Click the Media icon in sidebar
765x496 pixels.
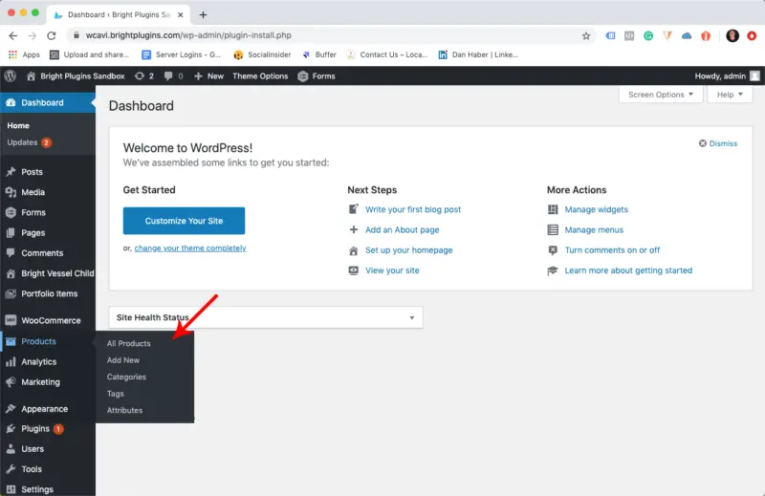[x=11, y=192]
